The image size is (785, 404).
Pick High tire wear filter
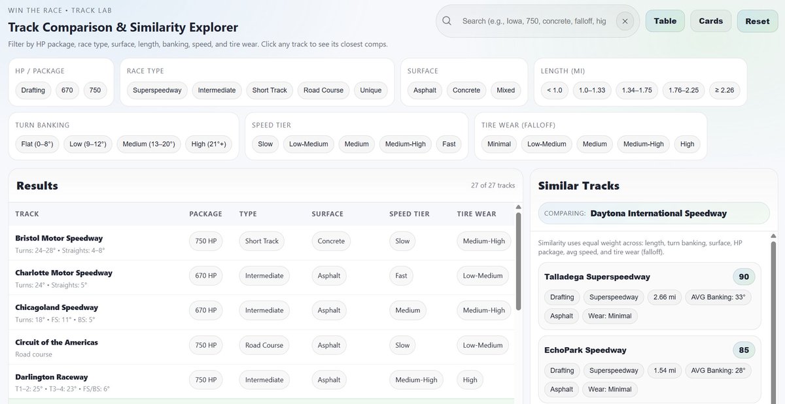pyautogui.click(x=688, y=144)
